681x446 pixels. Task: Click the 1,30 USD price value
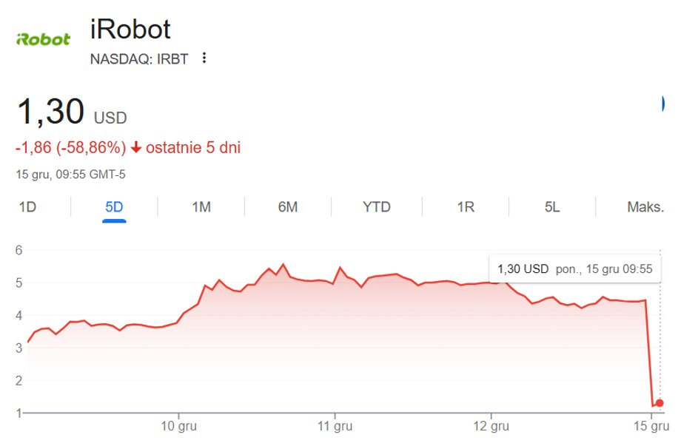(x=50, y=112)
